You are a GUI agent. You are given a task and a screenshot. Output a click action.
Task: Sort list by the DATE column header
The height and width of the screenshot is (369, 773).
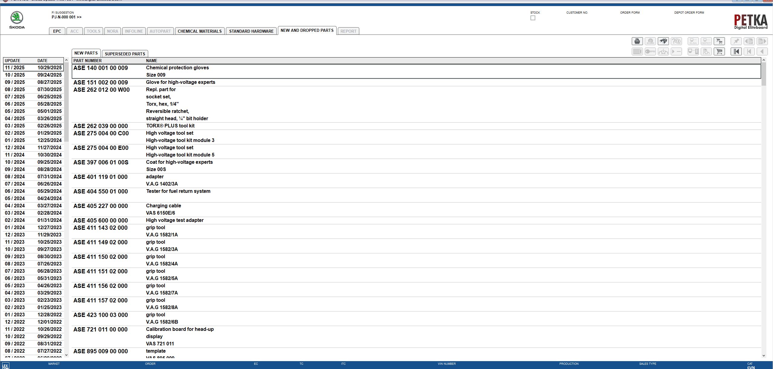42,61
